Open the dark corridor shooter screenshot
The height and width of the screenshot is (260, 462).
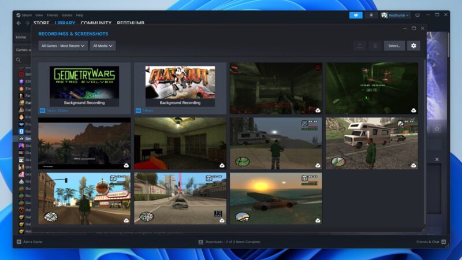tap(276, 88)
